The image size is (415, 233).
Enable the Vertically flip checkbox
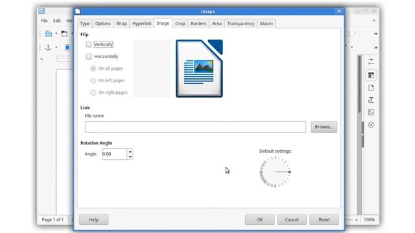coord(89,45)
